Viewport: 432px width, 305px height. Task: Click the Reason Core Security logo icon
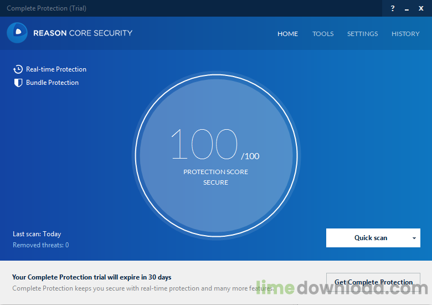tap(17, 33)
